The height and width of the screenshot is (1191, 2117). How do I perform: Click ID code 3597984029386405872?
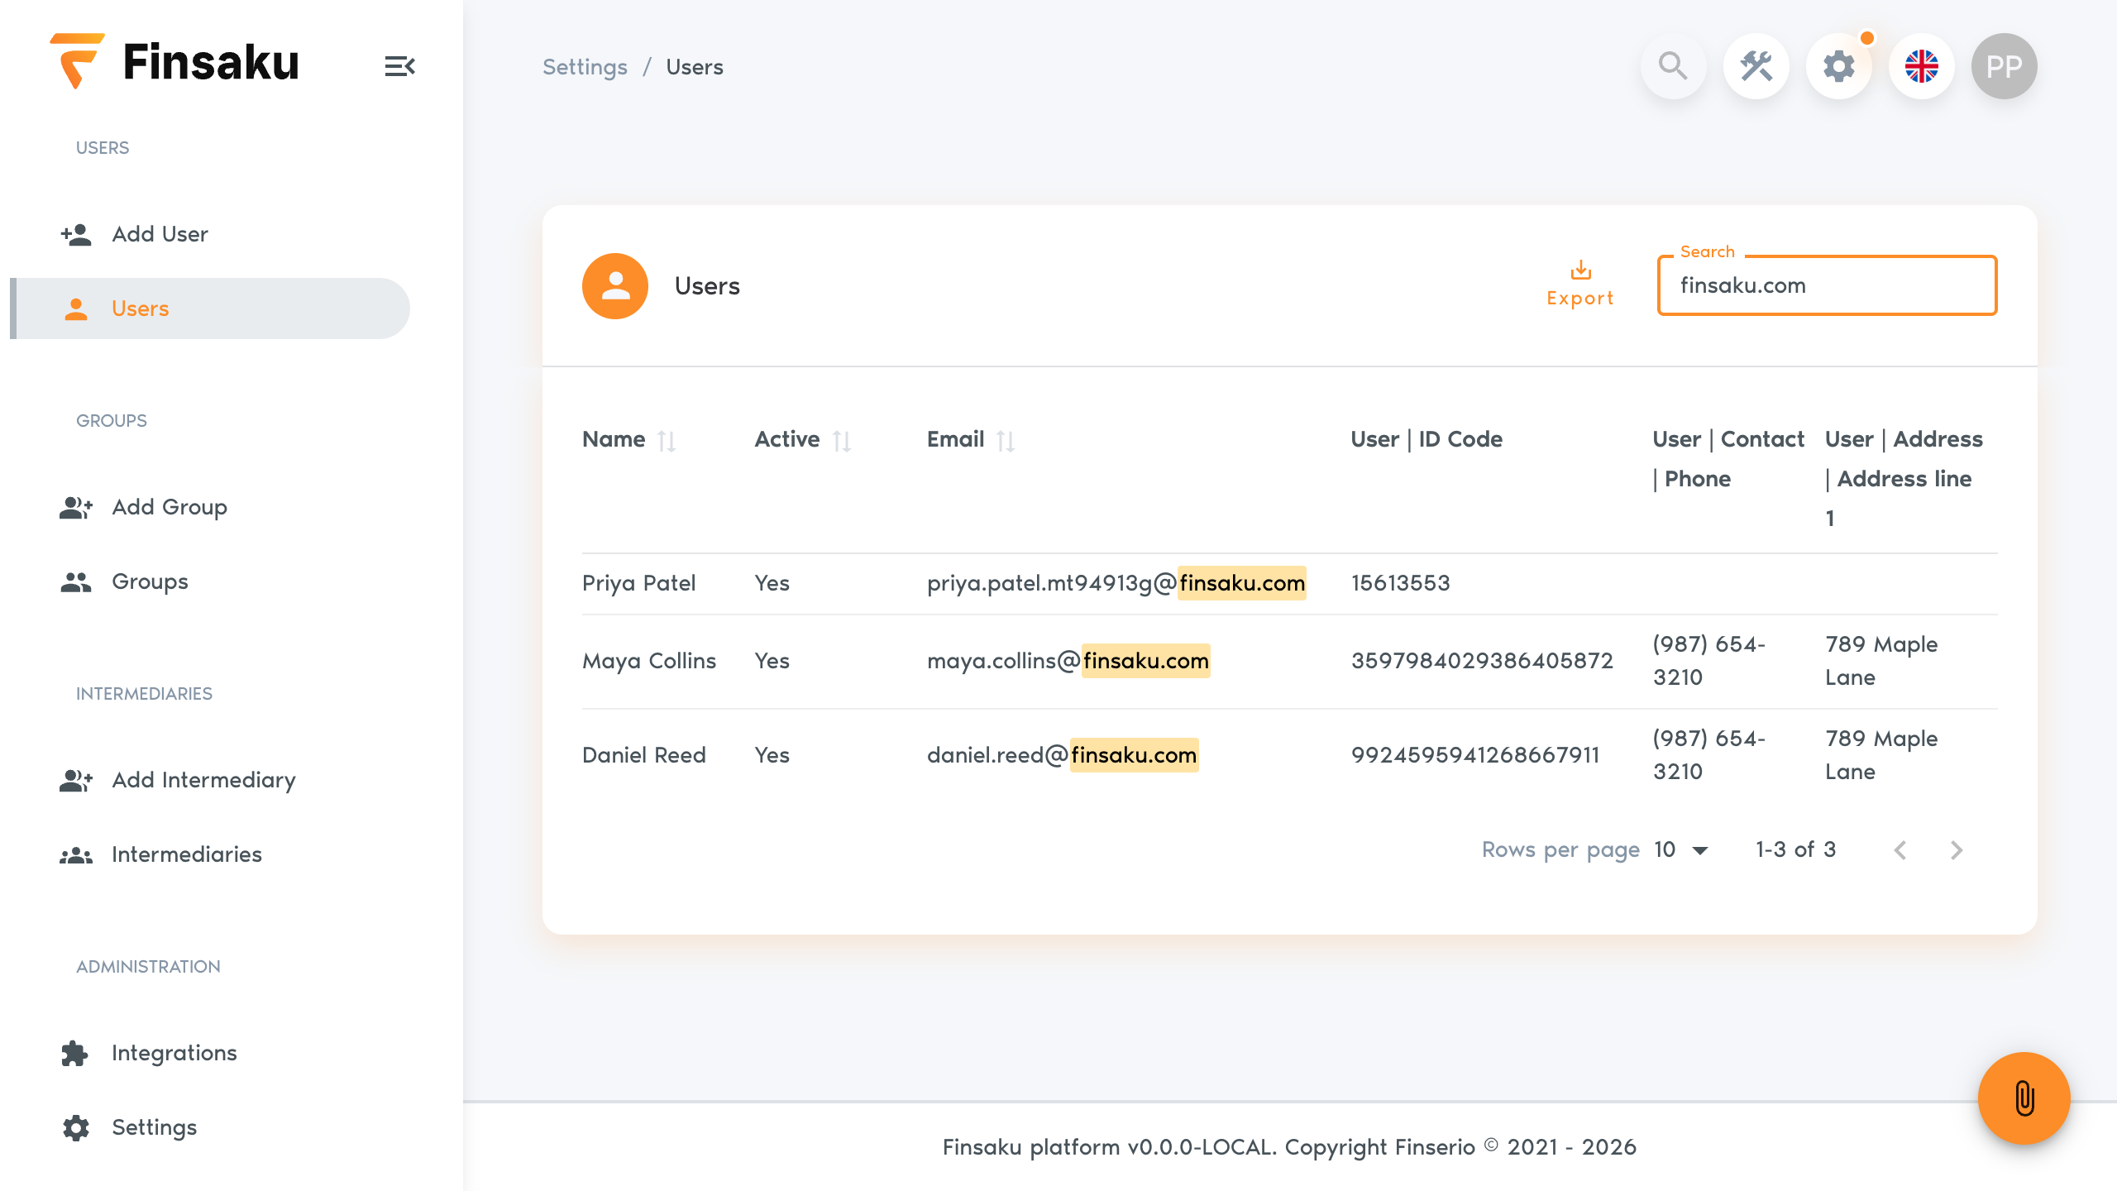click(x=1482, y=661)
